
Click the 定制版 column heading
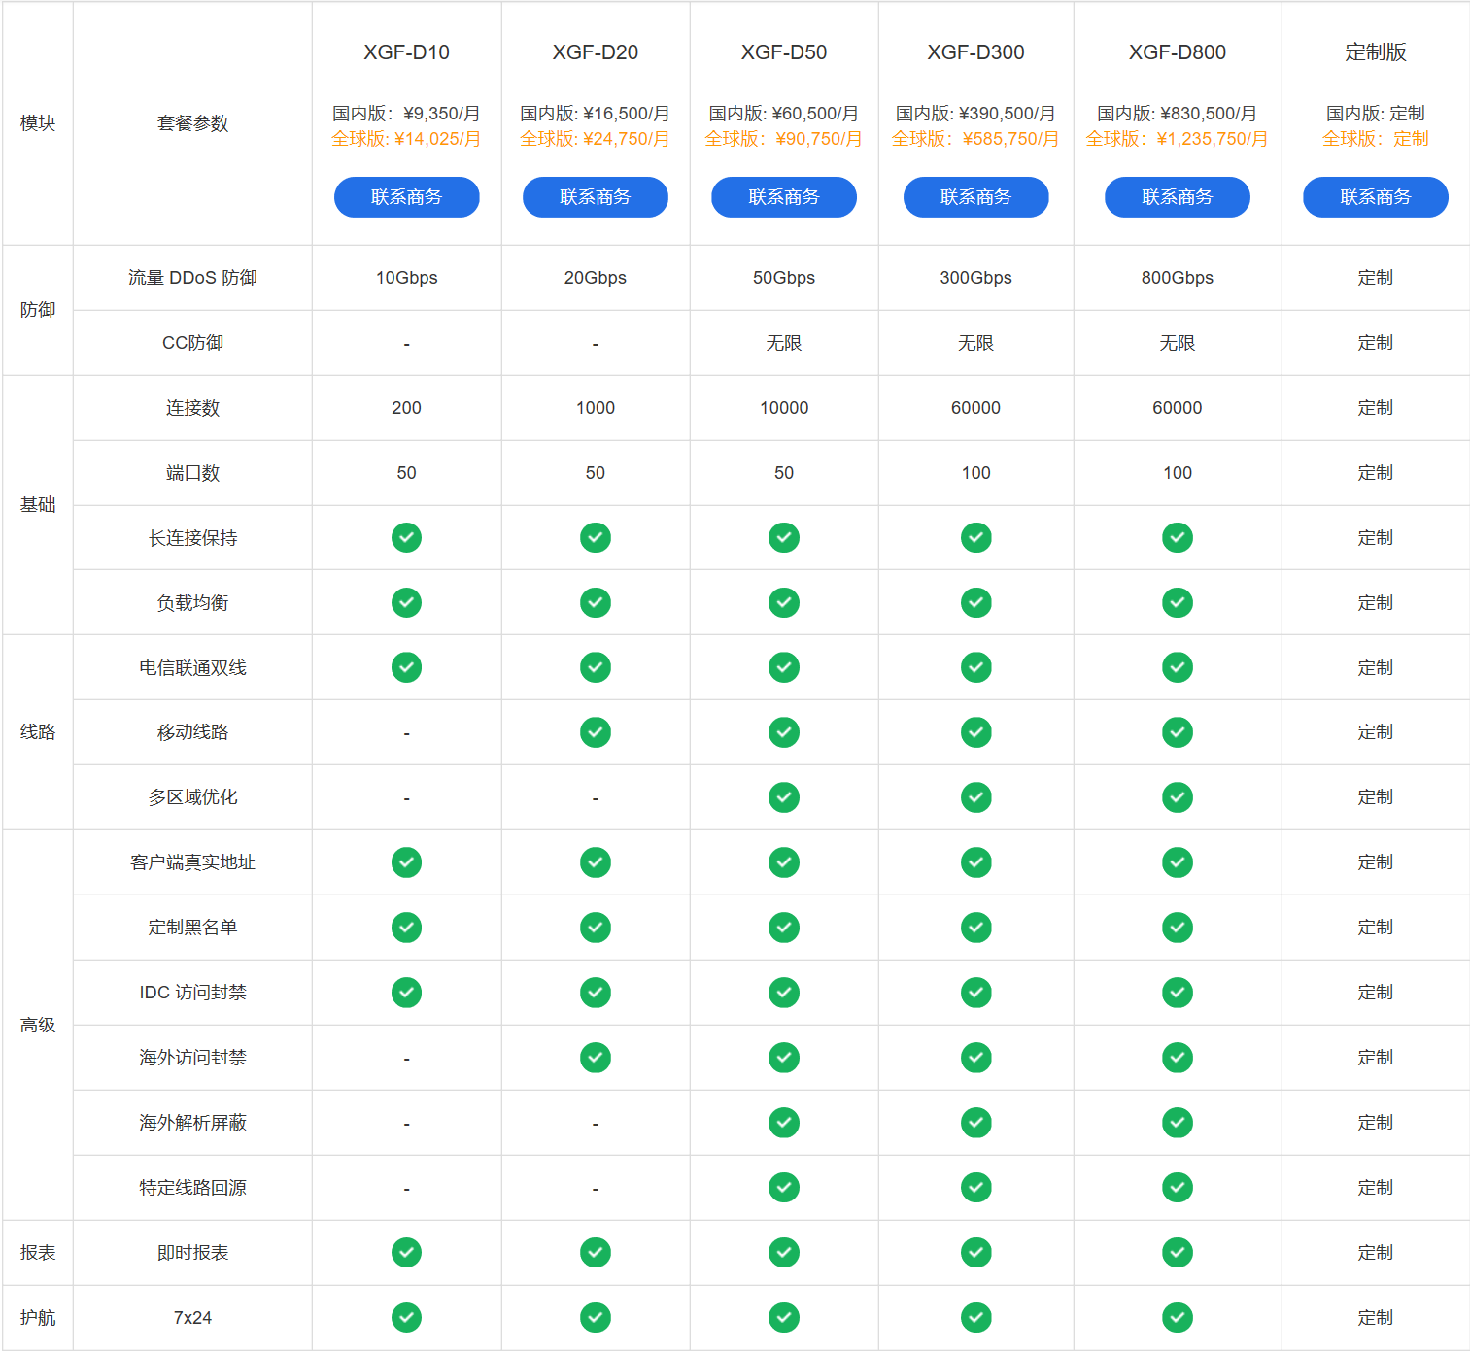pyautogui.click(x=1375, y=52)
